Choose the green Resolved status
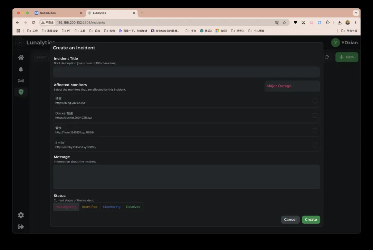Screen dimensions: 373x250 tap(133, 207)
